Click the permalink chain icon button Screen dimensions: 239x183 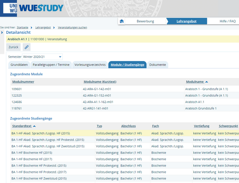point(26,47)
